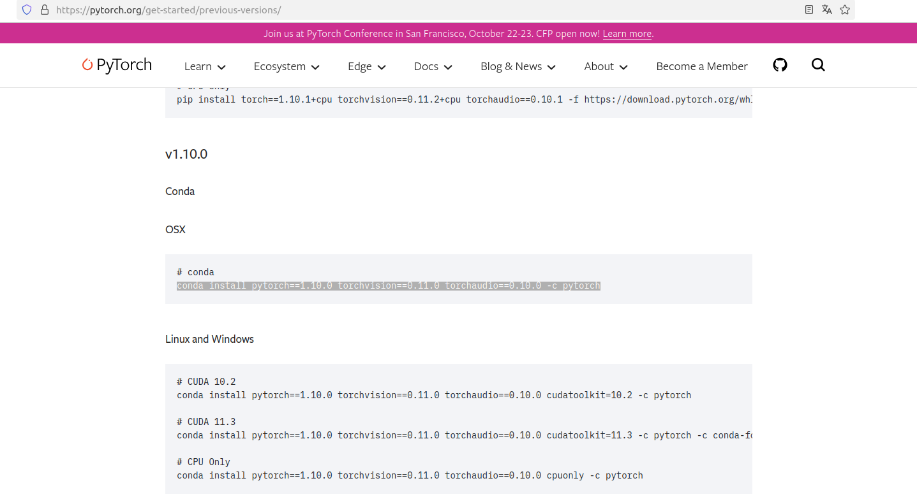This screenshot has height=497, width=917.
Task: Click the v1.10.0 heading
Action: click(186, 154)
